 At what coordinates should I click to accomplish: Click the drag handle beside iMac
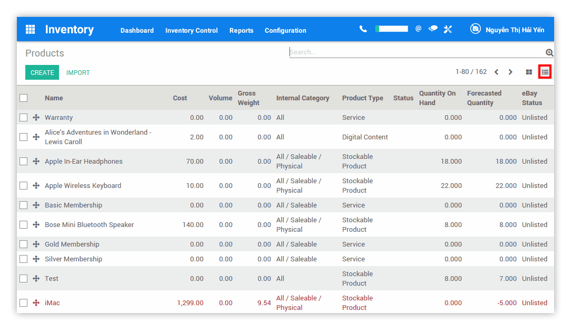(x=35, y=303)
